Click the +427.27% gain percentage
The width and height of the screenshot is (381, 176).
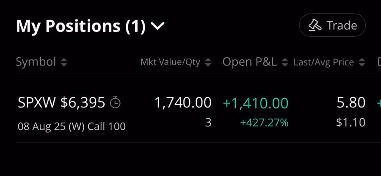pyautogui.click(x=264, y=123)
